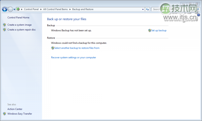
Task: Select All Control Panel Items breadcrumb
Action: 55,9
